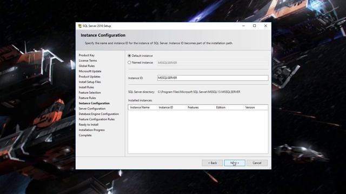Click the Back button
The height and width of the screenshot is (194, 346).
point(212,163)
